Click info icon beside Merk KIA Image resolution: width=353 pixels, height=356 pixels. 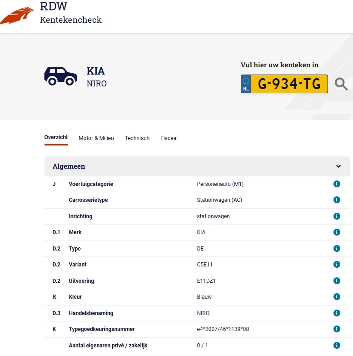(x=337, y=232)
